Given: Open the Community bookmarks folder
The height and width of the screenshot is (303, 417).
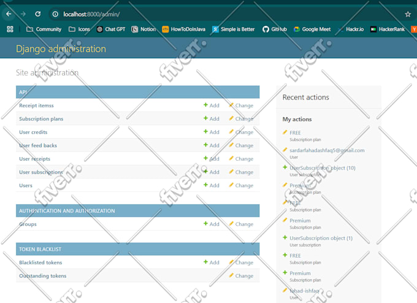Looking at the screenshot, I should coord(44,29).
